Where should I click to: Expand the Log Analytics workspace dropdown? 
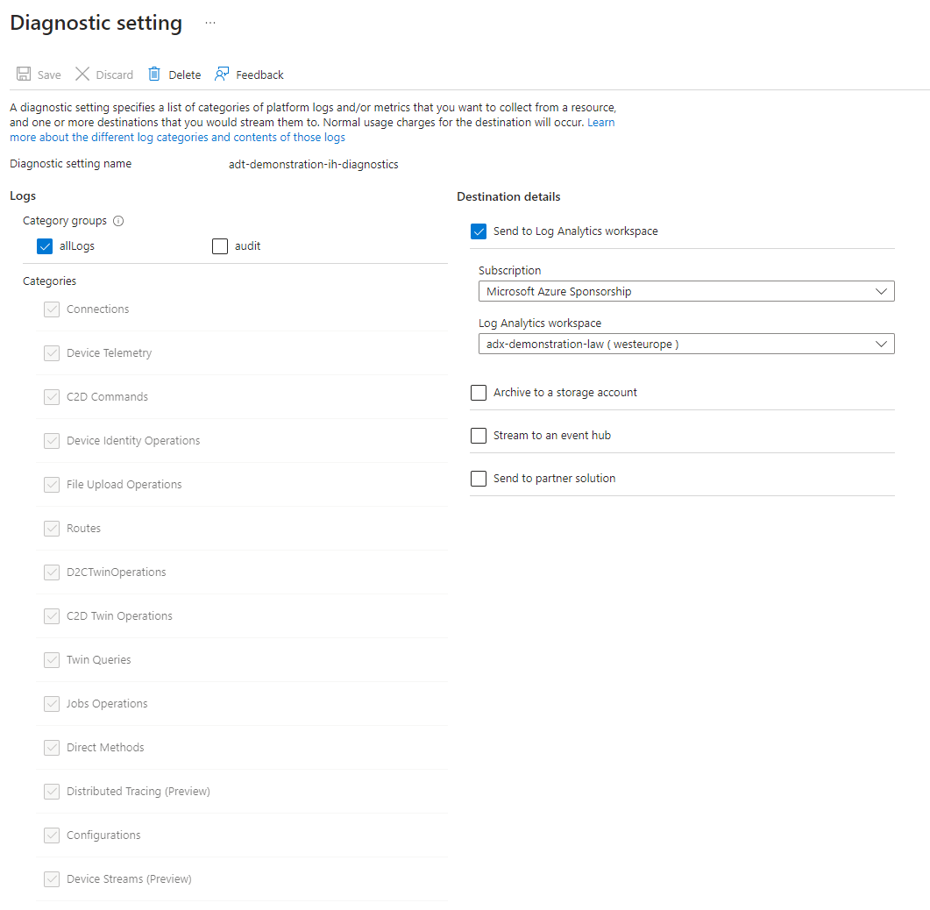coord(686,344)
